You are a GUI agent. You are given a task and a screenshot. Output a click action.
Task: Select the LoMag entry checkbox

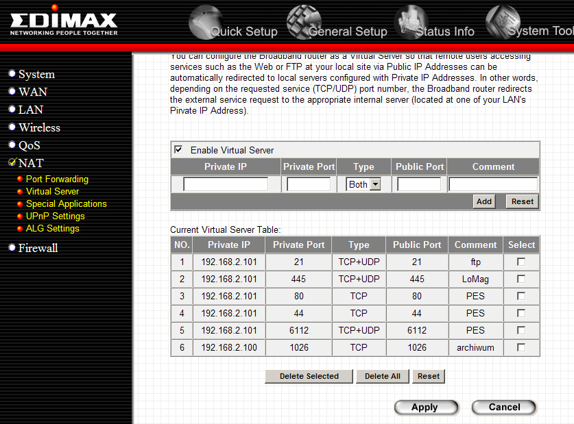(x=521, y=279)
